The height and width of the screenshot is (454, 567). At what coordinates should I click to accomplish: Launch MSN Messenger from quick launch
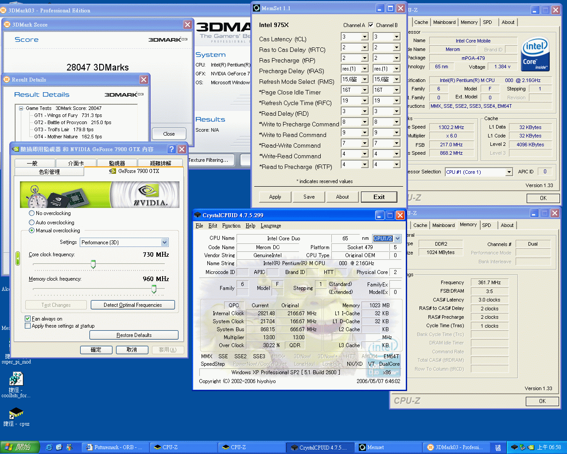pos(69,447)
